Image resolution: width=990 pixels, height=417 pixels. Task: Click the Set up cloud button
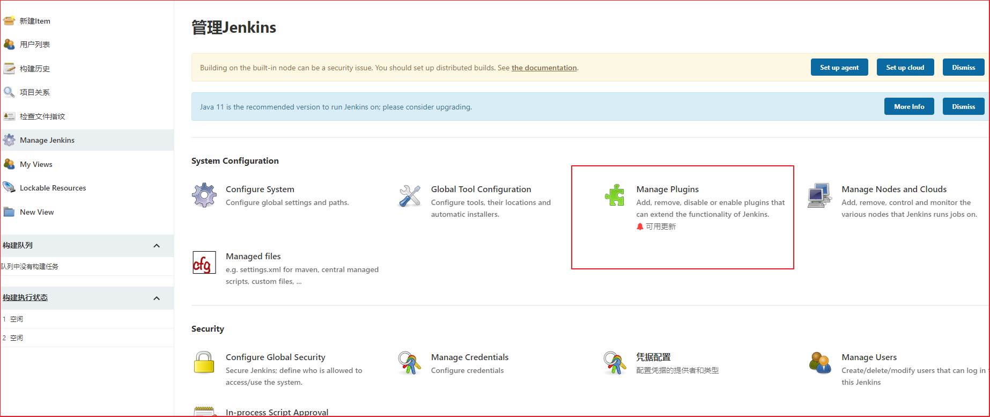pos(905,67)
